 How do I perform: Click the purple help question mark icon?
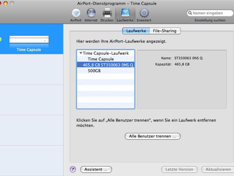pos(73,169)
